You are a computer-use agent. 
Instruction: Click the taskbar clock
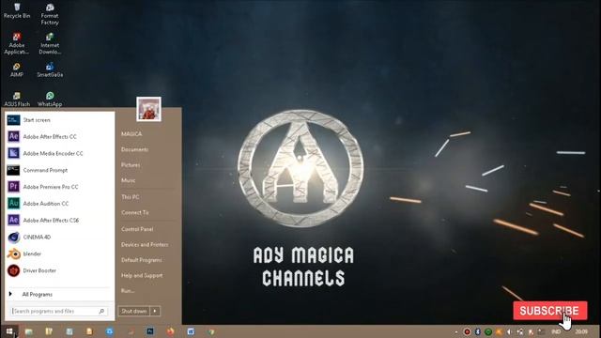tap(581, 331)
